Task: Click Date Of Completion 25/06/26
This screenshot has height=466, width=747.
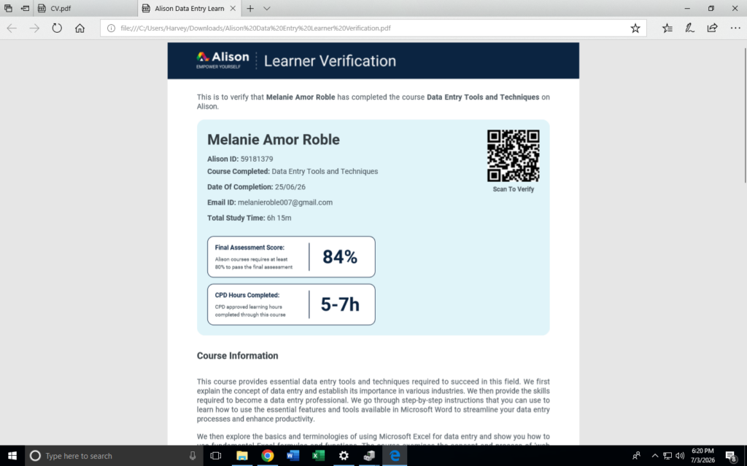Action: point(256,187)
